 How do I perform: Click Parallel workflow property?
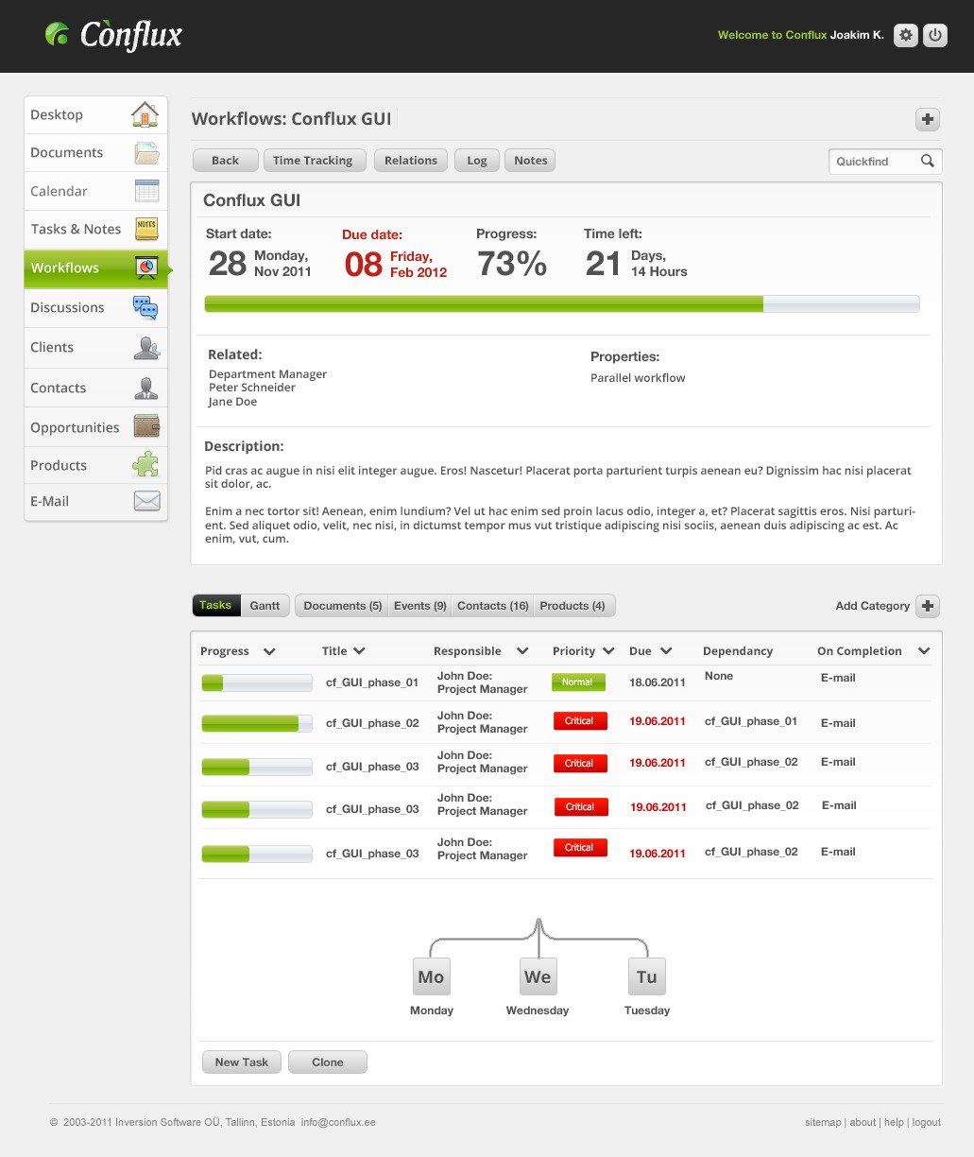click(x=638, y=378)
